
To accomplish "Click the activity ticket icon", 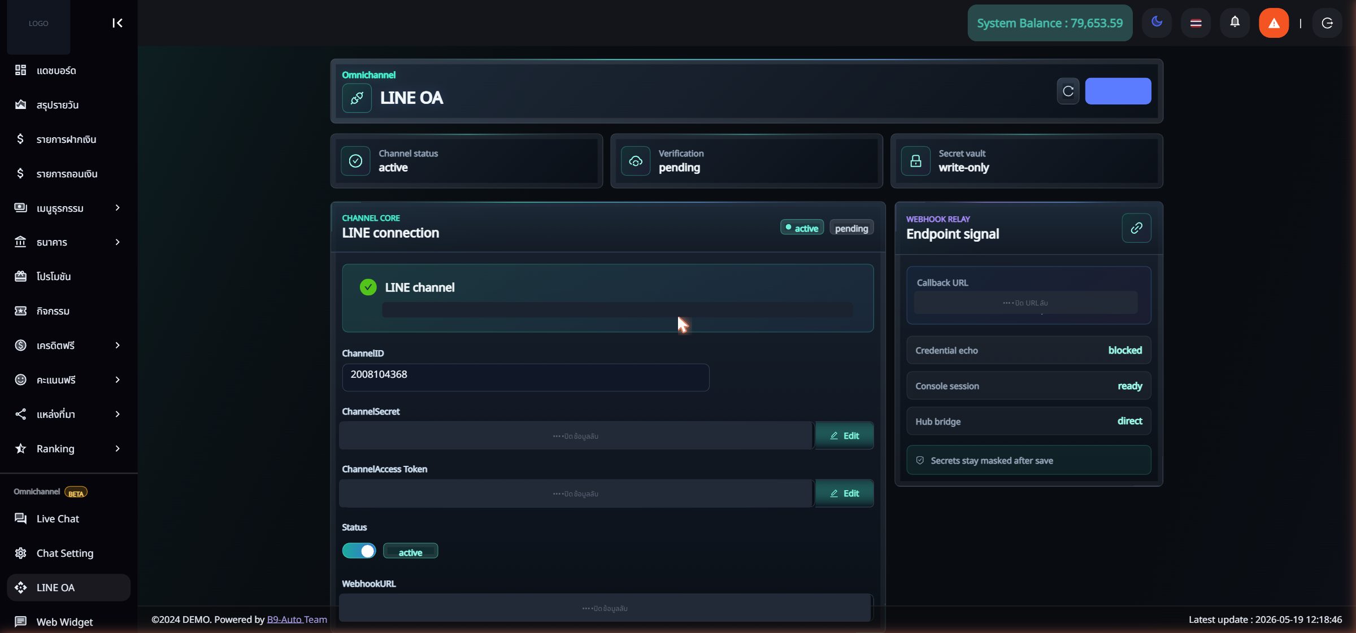I will pyautogui.click(x=20, y=311).
